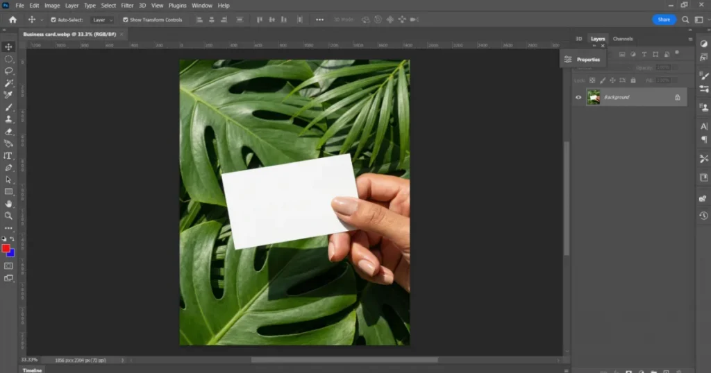The height and width of the screenshot is (373, 711).
Task: Select the Hand tool
Action: point(8,204)
